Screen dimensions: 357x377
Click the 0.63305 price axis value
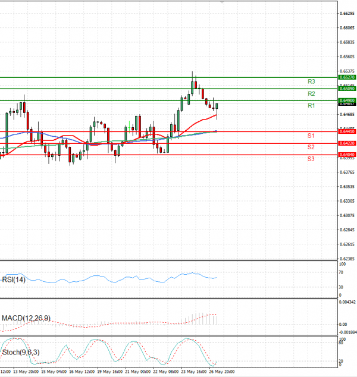(347, 201)
